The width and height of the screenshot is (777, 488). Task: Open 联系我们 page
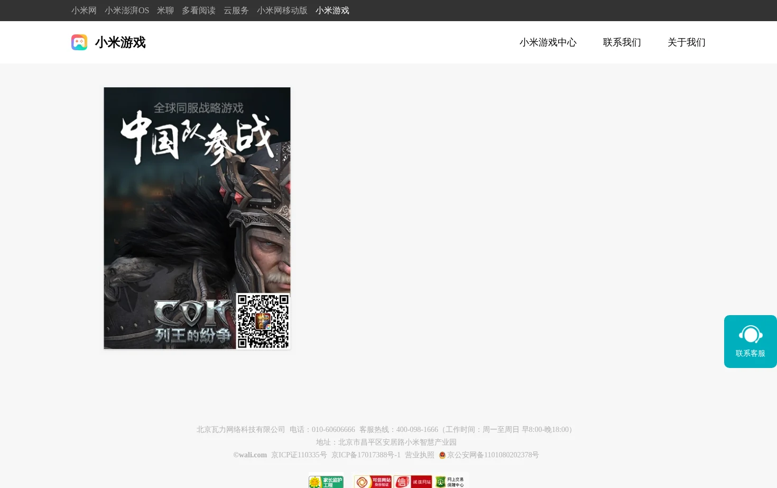622,42
